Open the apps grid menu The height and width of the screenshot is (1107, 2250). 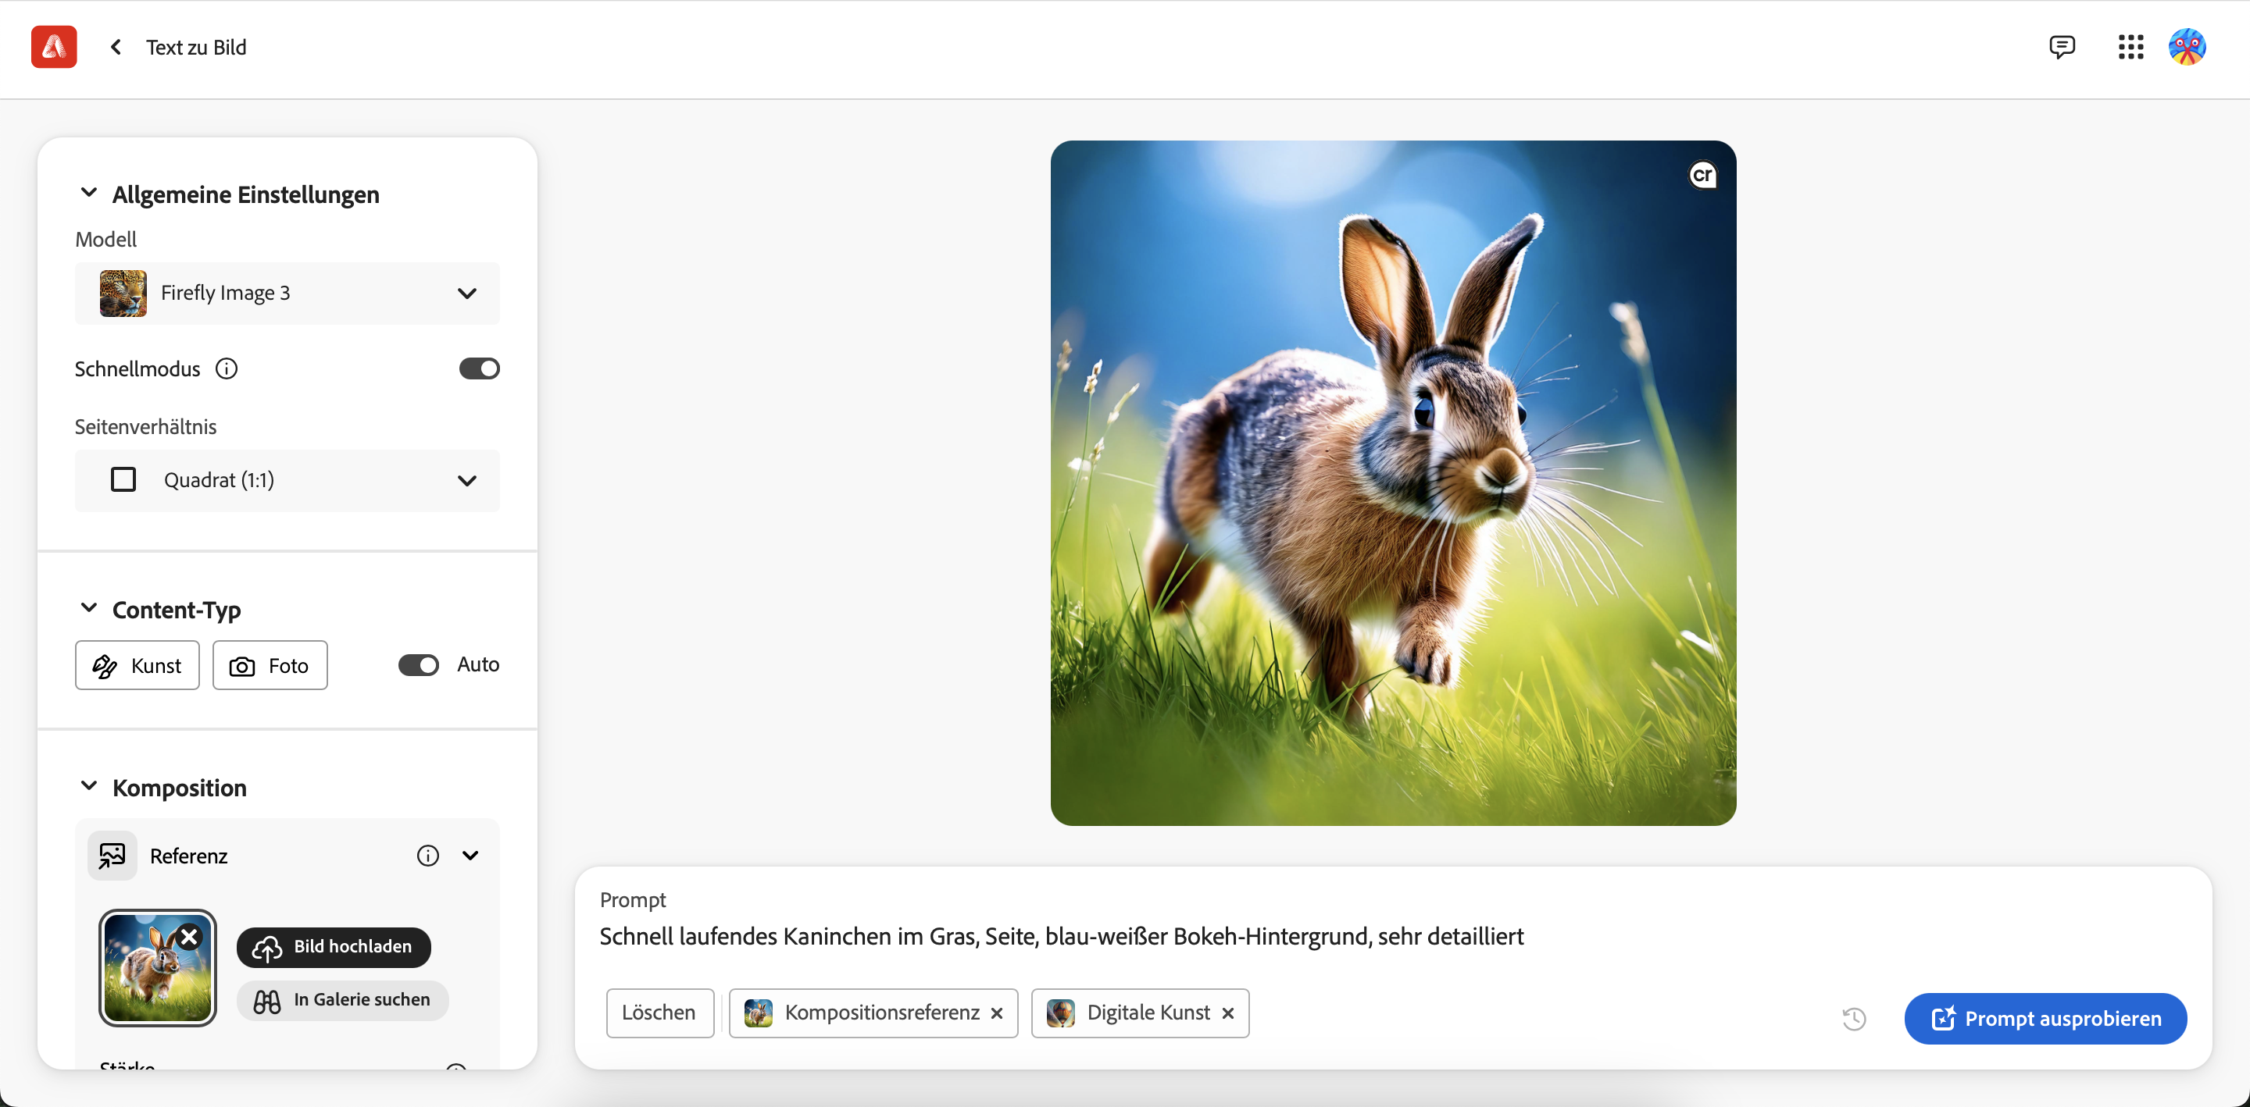[2130, 47]
